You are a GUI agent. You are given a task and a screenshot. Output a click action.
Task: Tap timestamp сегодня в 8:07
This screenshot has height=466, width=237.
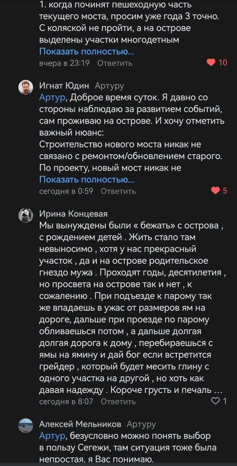coord(66,402)
